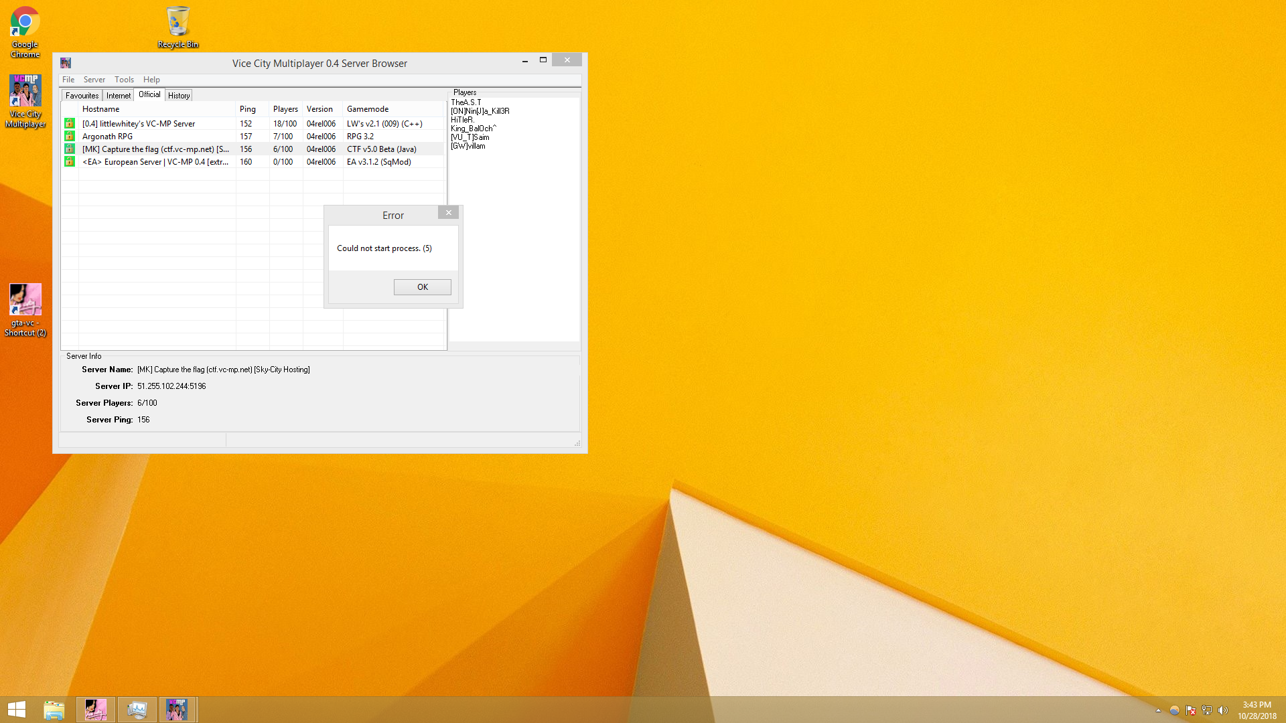Click the blue icon beside the [MK] Capture the flag row

tap(69, 149)
